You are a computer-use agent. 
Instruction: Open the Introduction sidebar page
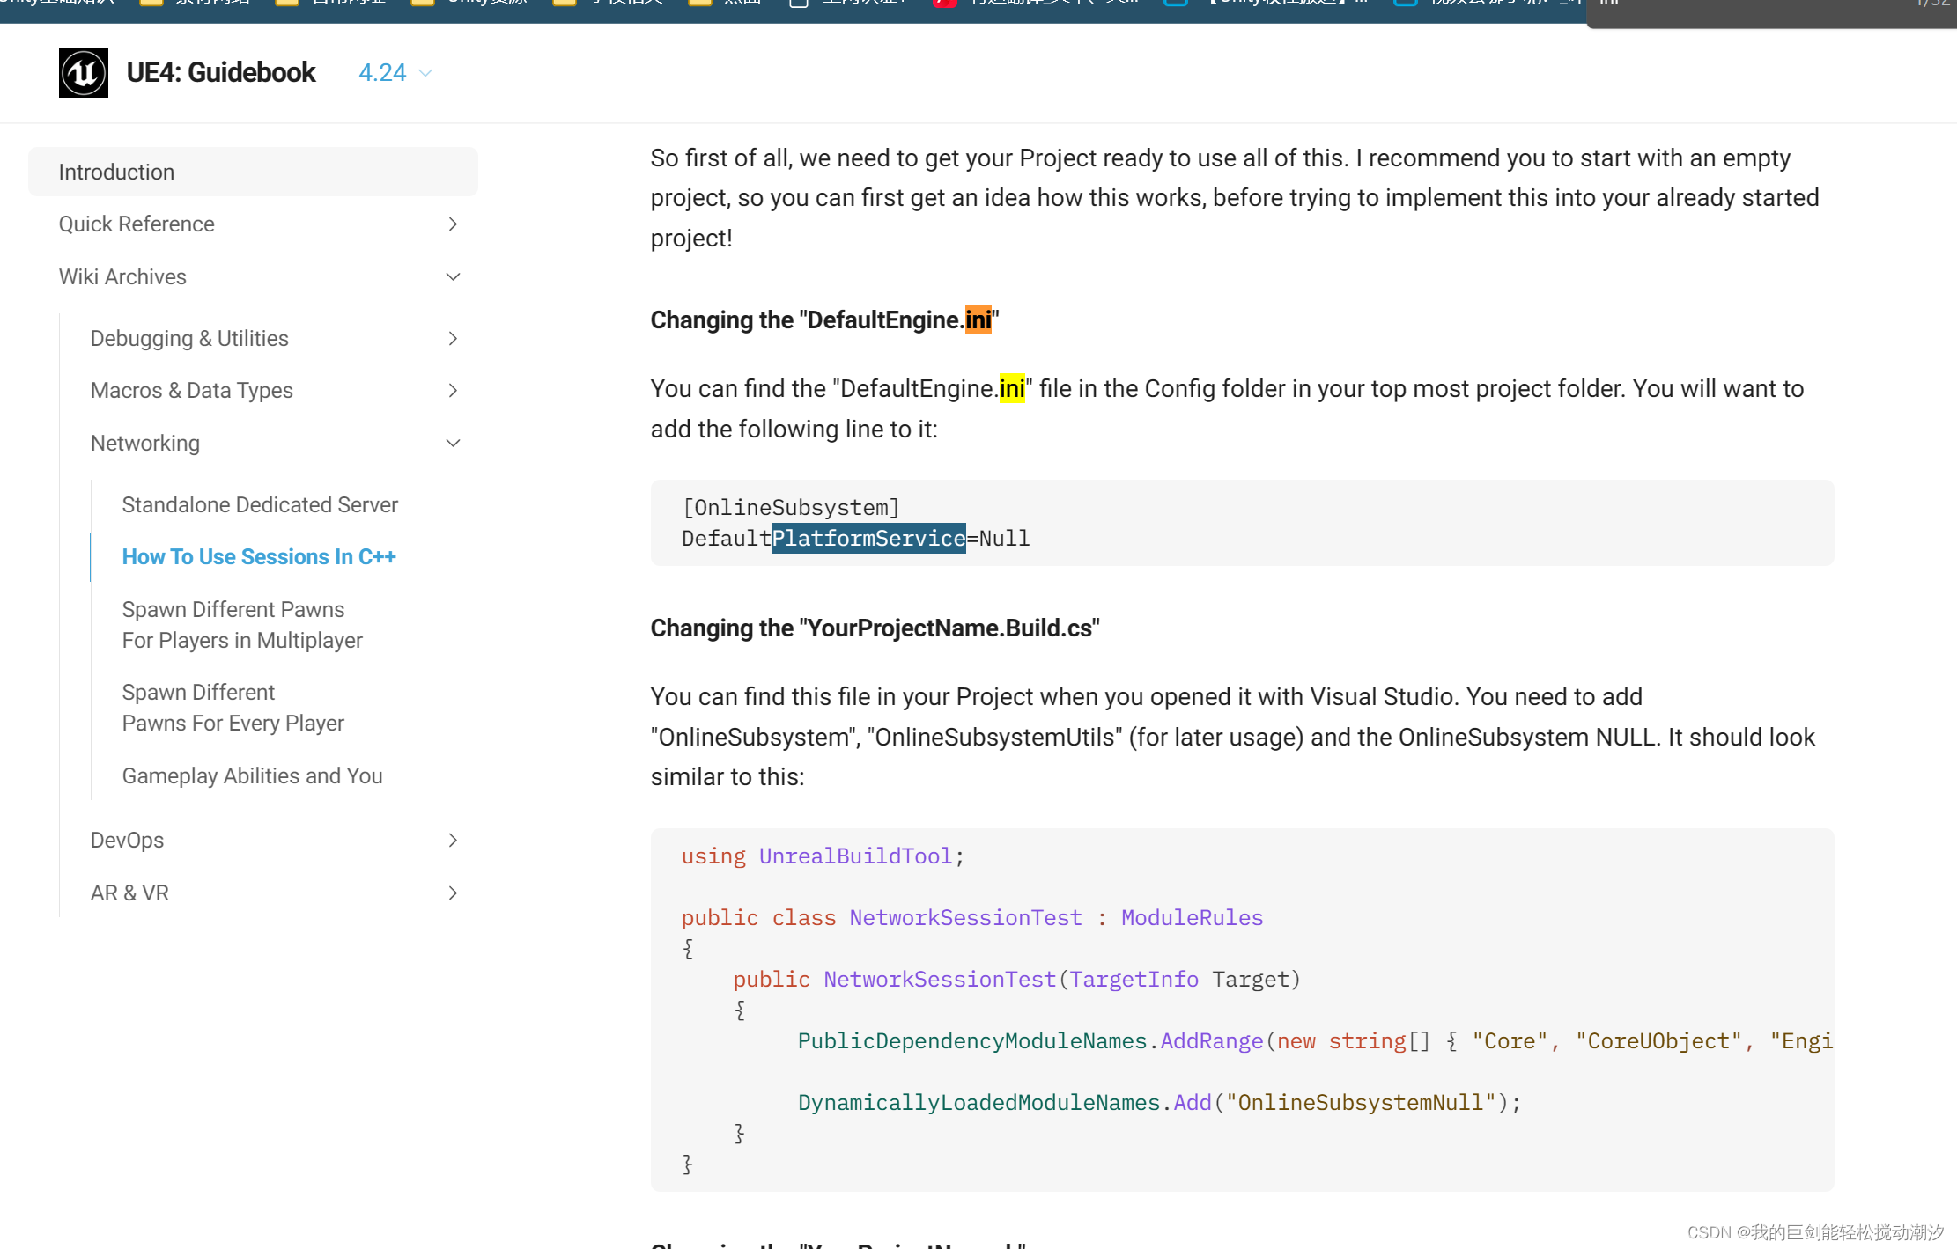116,172
